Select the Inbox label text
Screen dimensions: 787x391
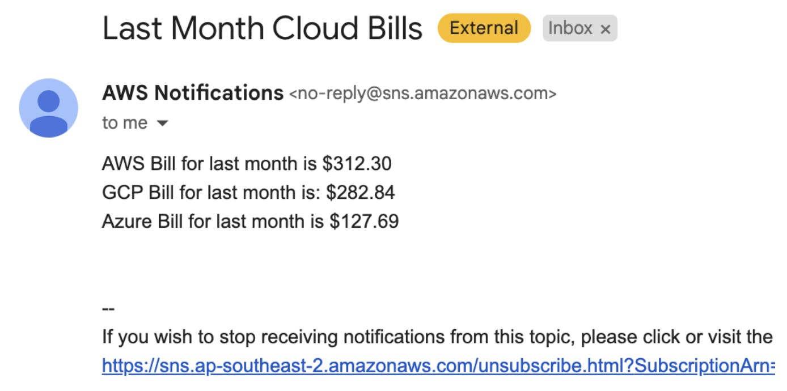click(570, 28)
